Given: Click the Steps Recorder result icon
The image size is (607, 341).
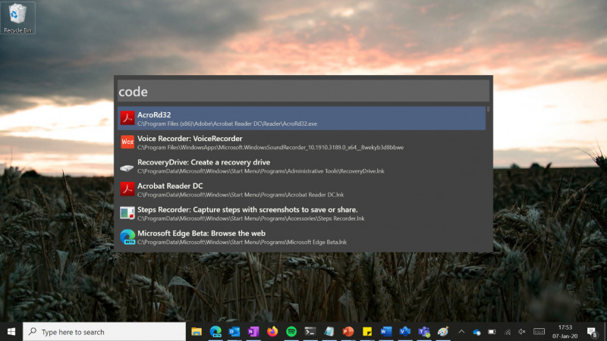Looking at the screenshot, I should (x=127, y=213).
